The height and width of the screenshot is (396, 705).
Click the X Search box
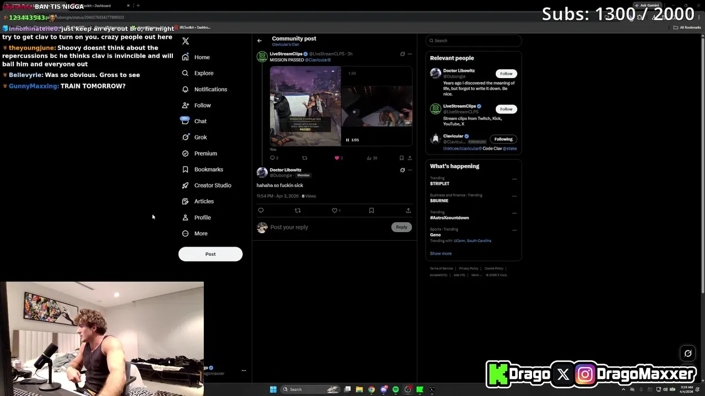473,41
